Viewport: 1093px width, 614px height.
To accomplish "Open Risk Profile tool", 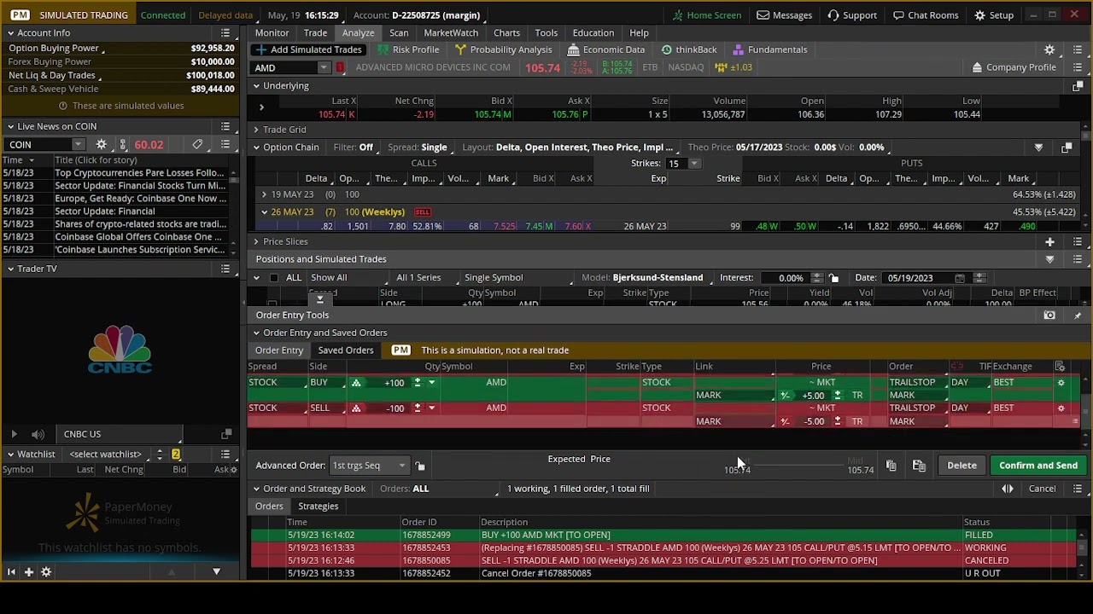I will 408,49.
